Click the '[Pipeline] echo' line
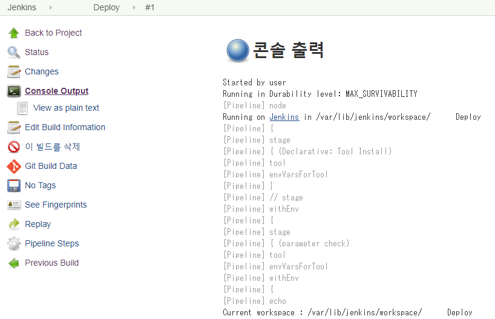This screenshot has height=319, width=495. tap(254, 301)
